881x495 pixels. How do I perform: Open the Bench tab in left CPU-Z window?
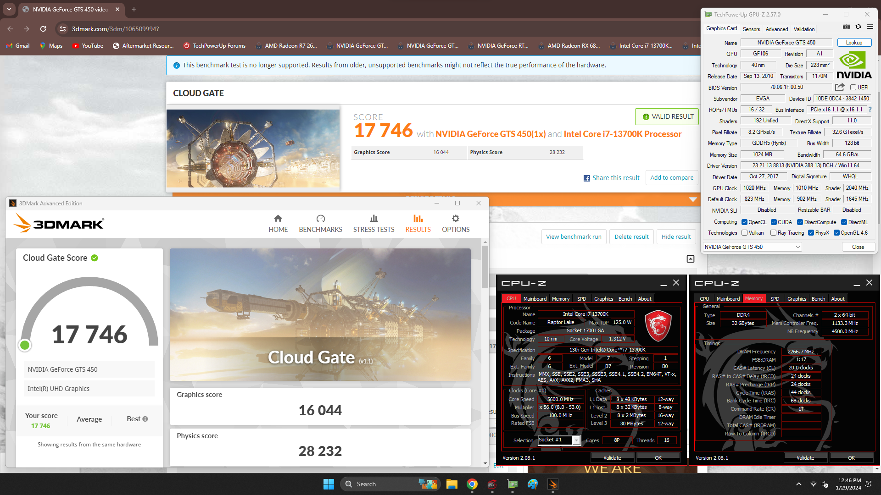625,298
